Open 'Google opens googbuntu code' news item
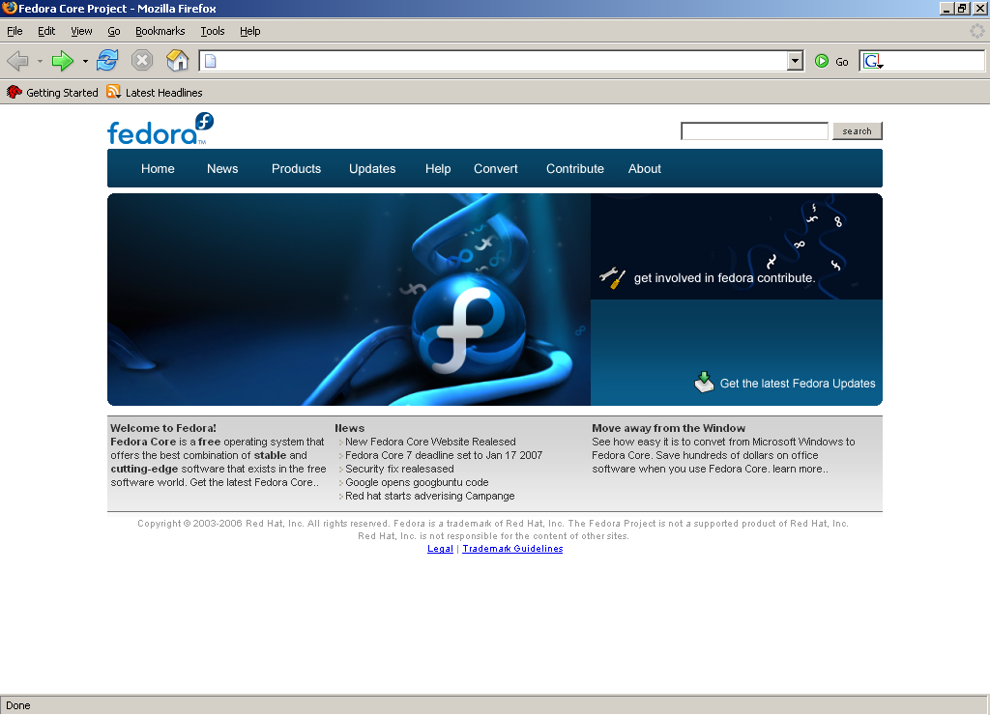This screenshot has height=715, width=990. pos(417,482)
